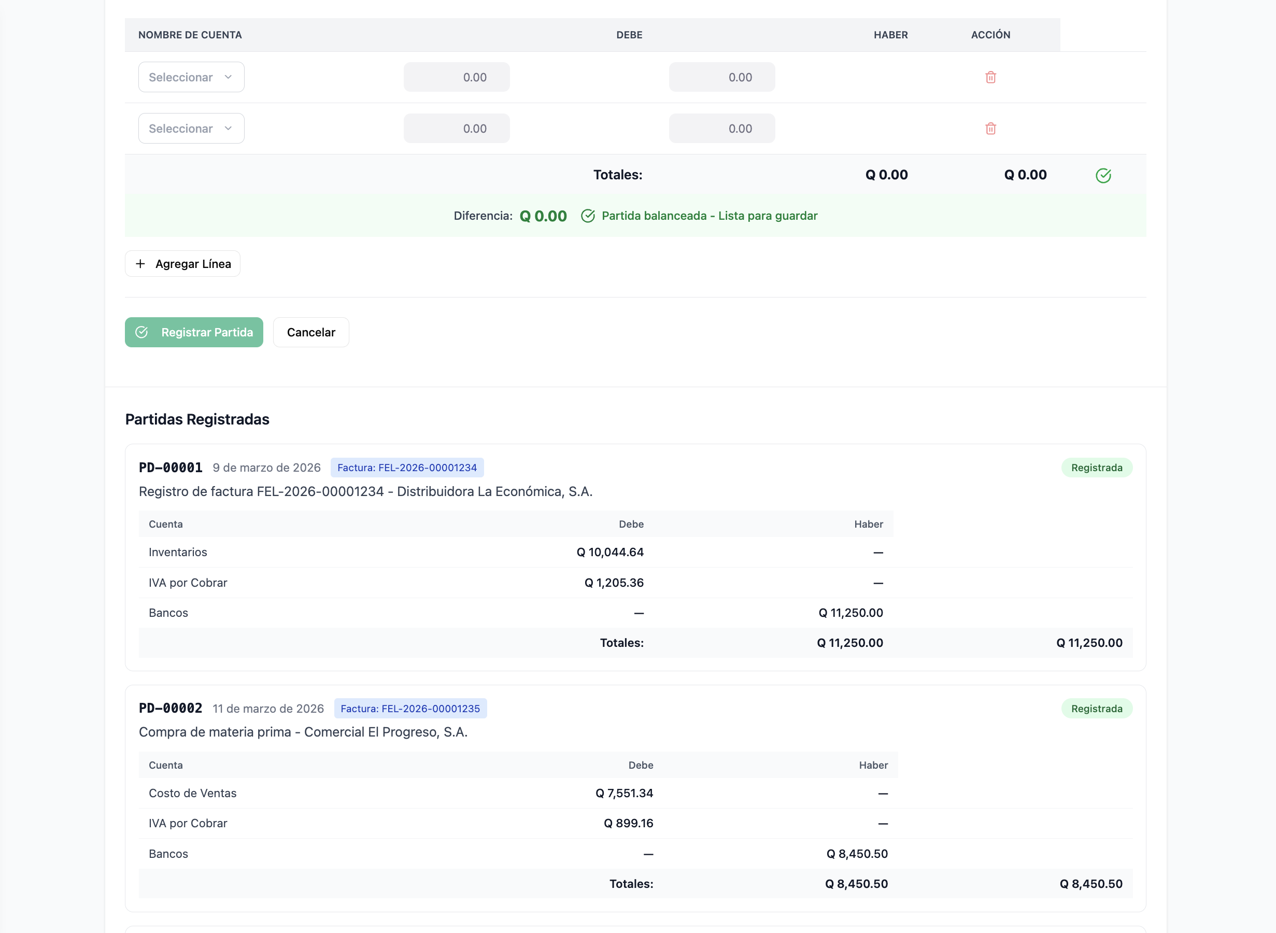Click the green balance checkmark in totals row
The width and height of the screenshot is (1276, 933).
tap(1103, 176)
